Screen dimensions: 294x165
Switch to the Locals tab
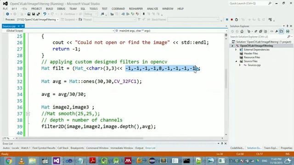pos(15,148)
